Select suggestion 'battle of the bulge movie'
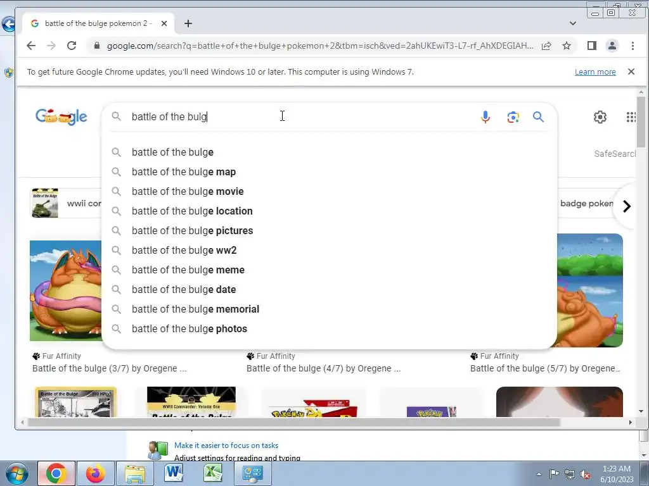This screenshot has height=486, width=649. (x=329, y=191)
